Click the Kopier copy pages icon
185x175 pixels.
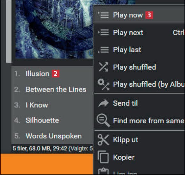tap(103, 157)
